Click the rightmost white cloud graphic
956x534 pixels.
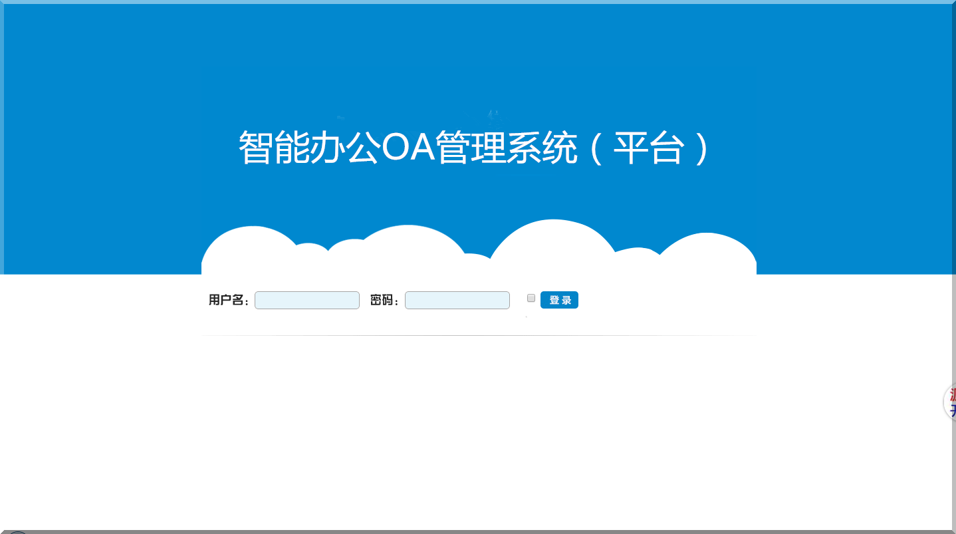(708, 254)
